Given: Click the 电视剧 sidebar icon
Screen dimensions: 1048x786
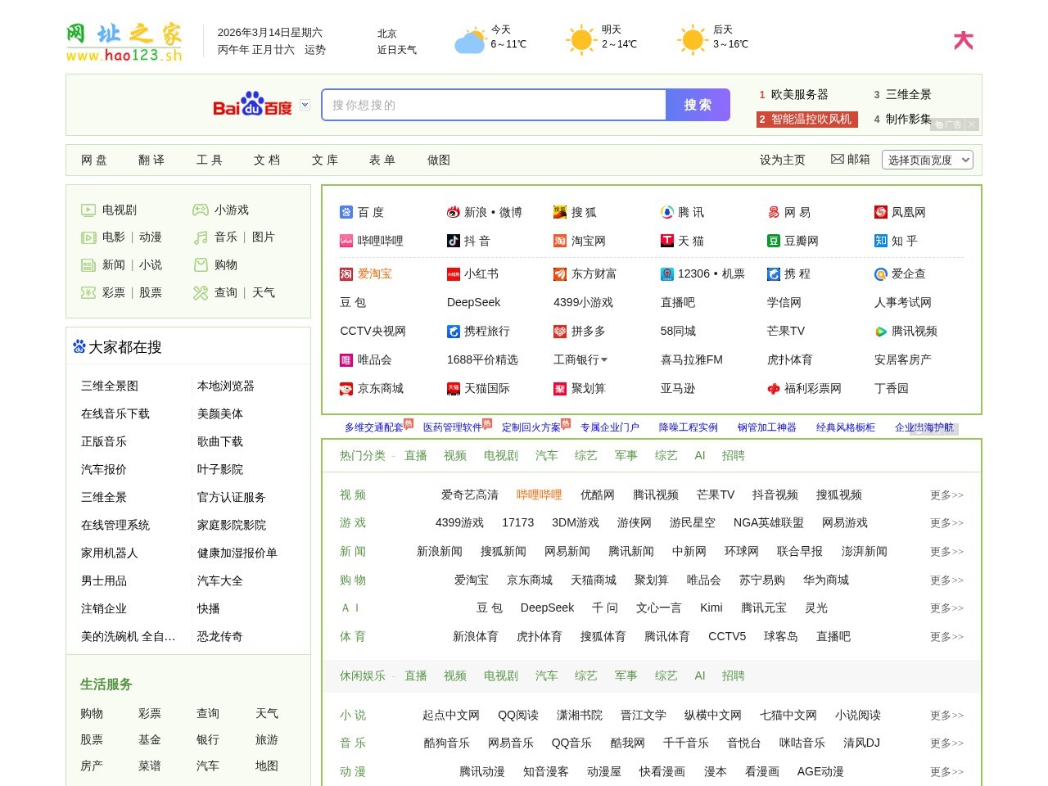Looking at the screenshot, I should click(88, 210).
